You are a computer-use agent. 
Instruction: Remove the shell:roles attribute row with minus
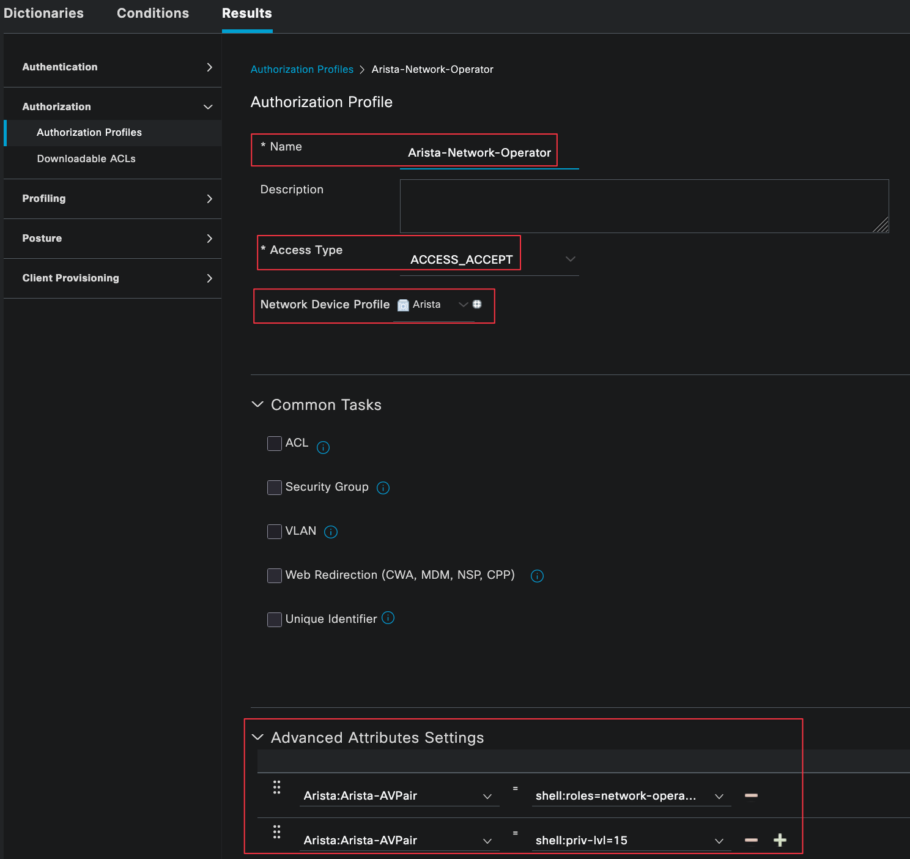pos(751,795)
